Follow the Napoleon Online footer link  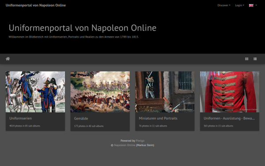pos(125,145)
